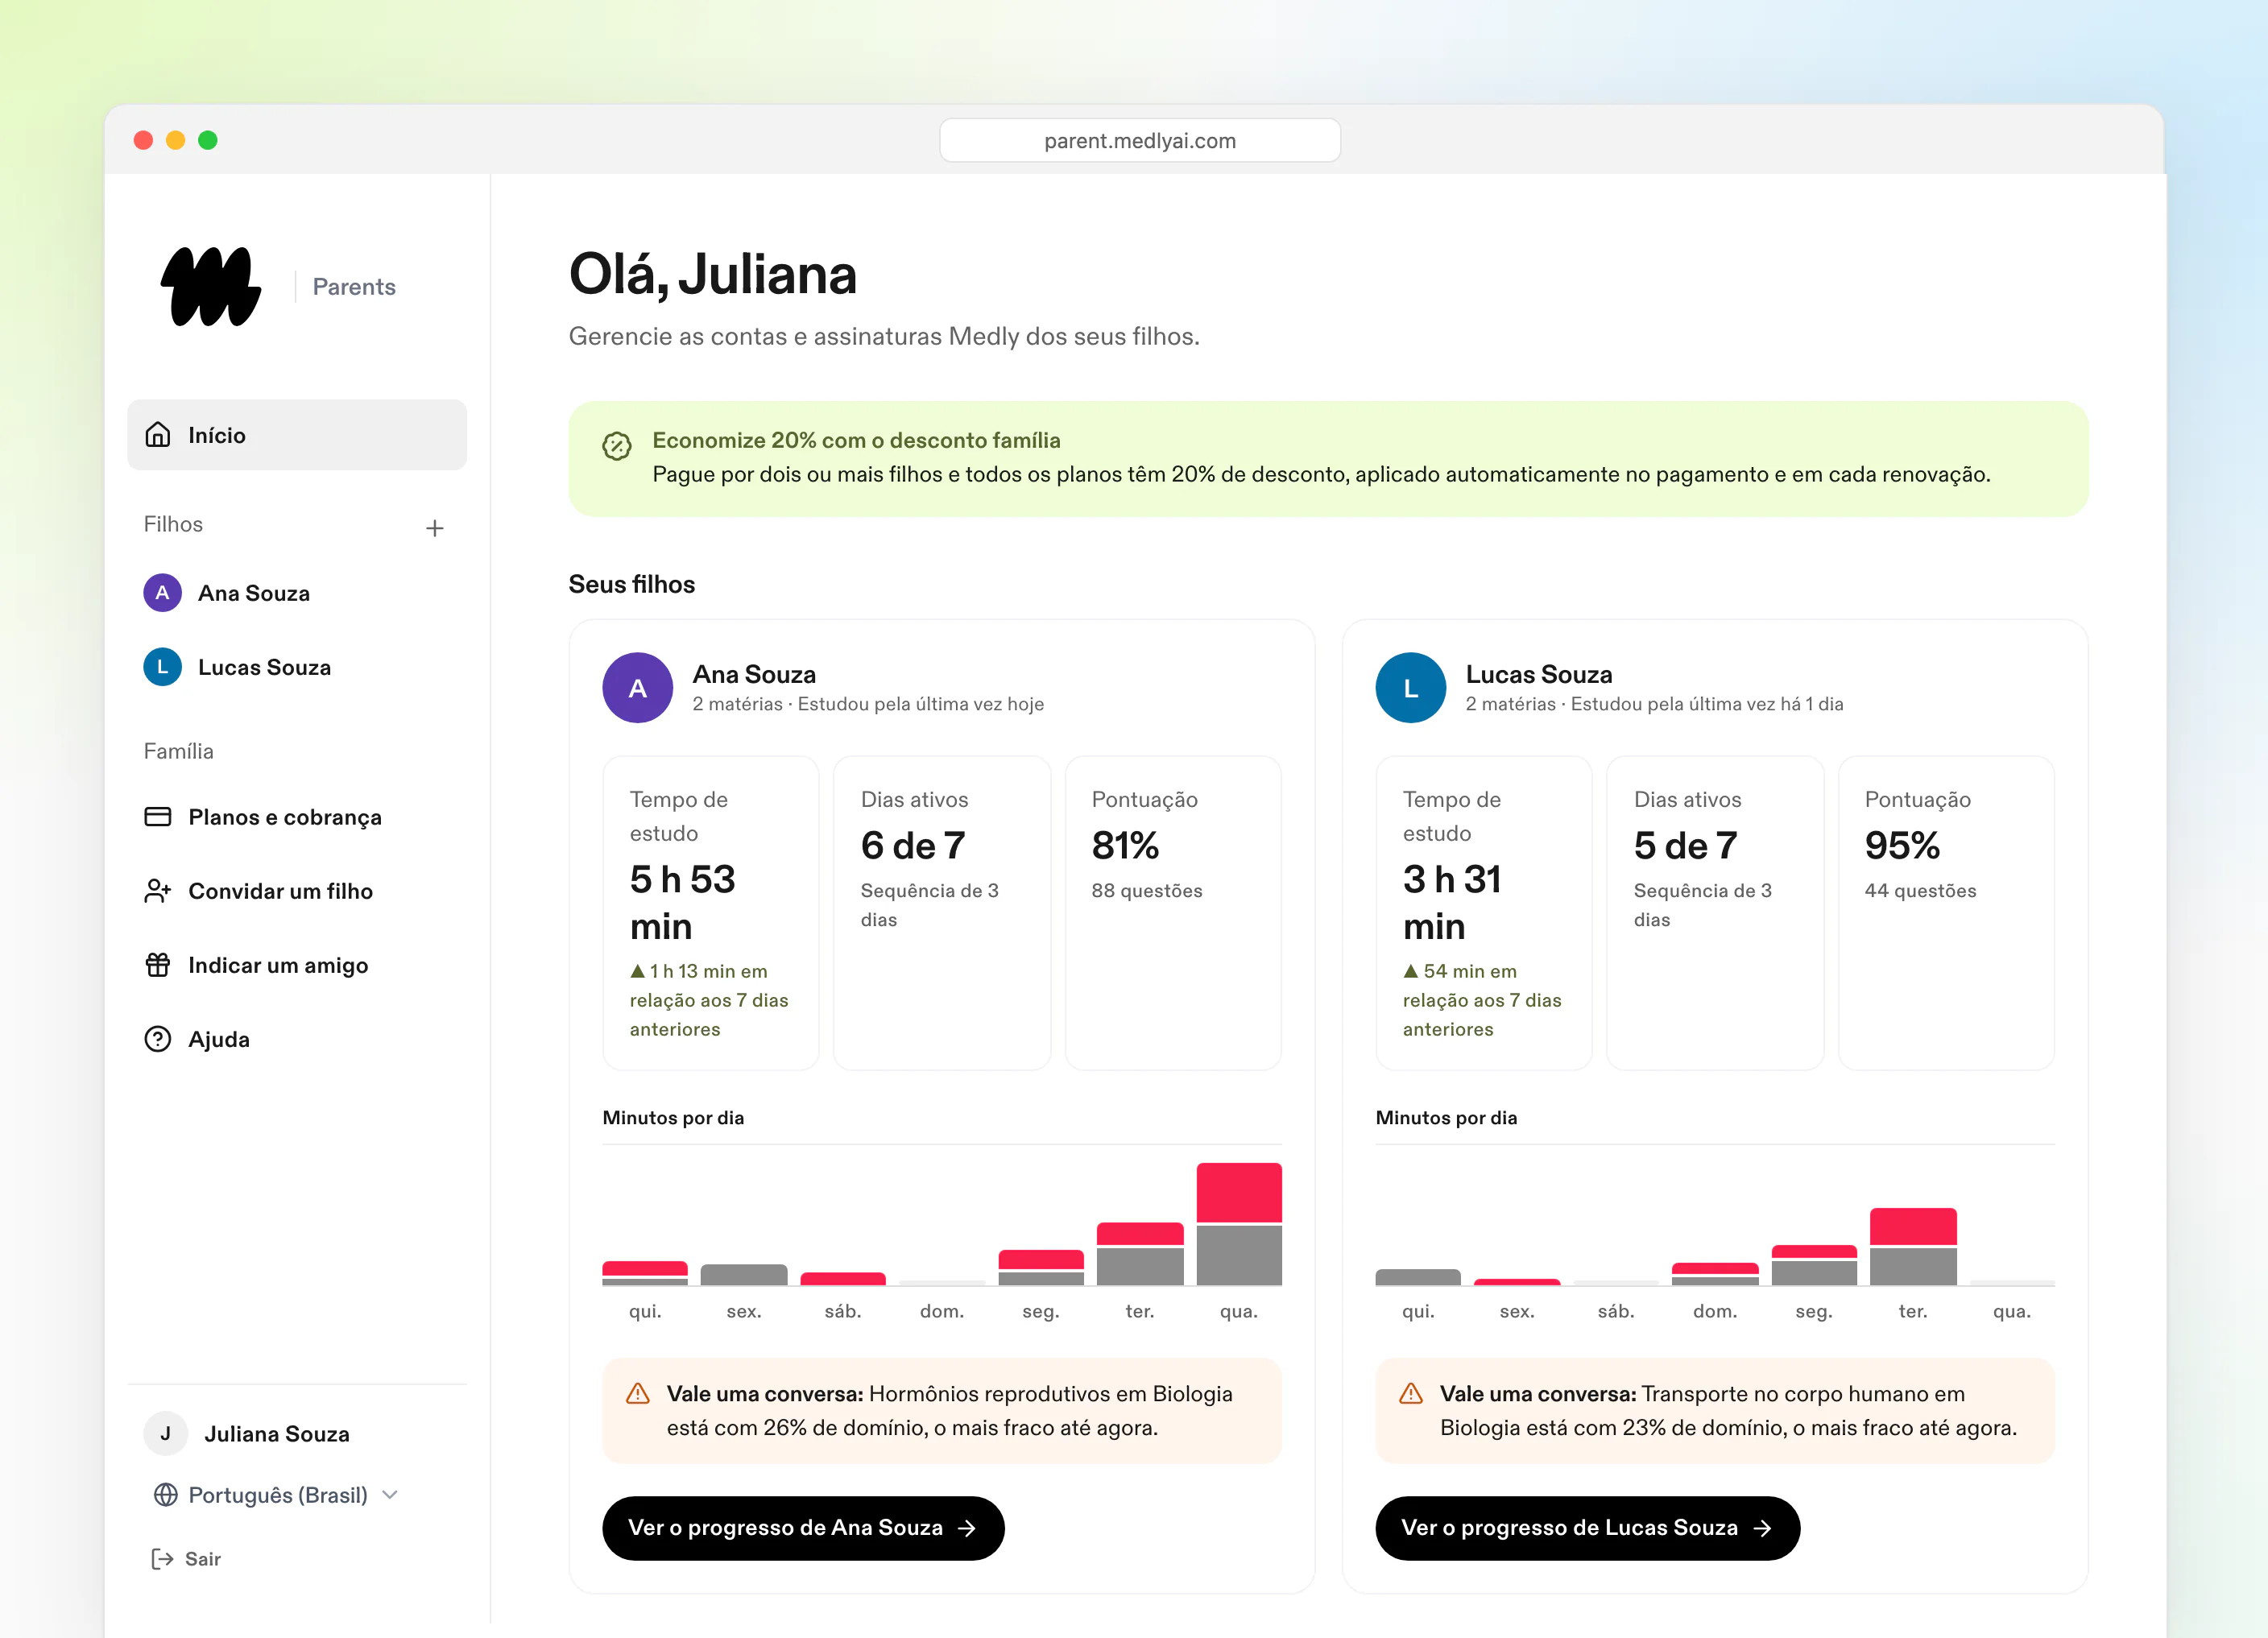Click Ver o progresso de Lucas Souza button
Viewport: 2268px width, 1638px height.
click(1588, 1528)
